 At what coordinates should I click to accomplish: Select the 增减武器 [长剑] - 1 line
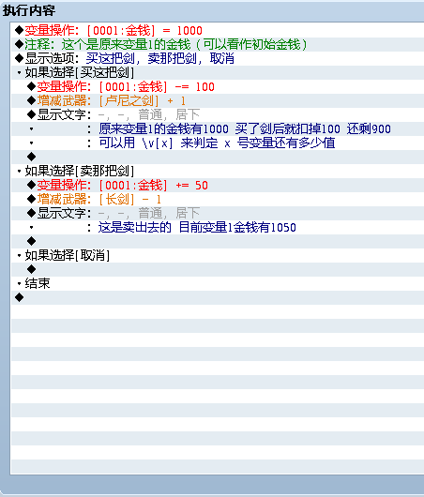(218, 199)
